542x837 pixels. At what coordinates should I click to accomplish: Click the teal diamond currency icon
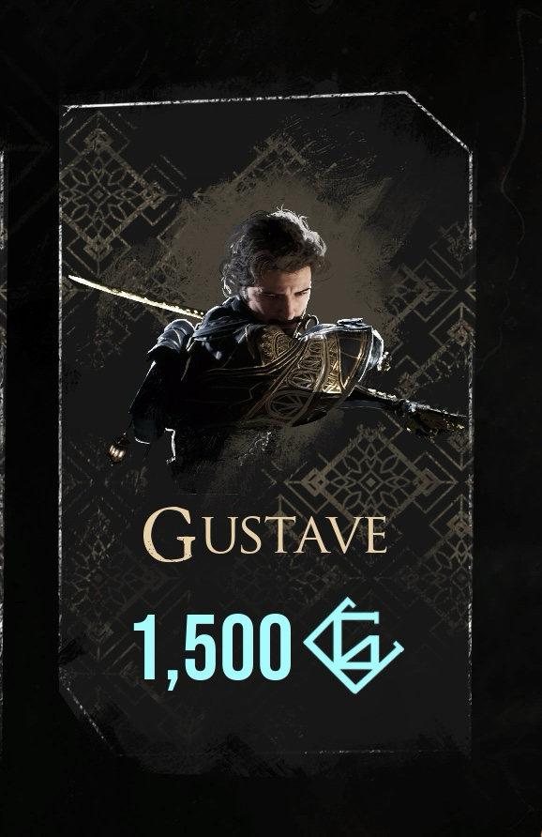tap(354, 646)
